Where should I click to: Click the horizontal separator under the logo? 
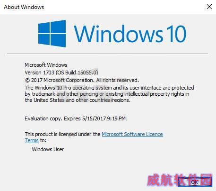107,54
